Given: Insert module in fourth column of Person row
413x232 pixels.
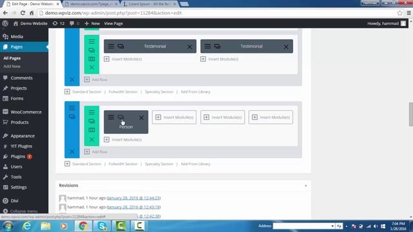Looking at the screenshot, I should pyautogui.click(x=271, y=117).
